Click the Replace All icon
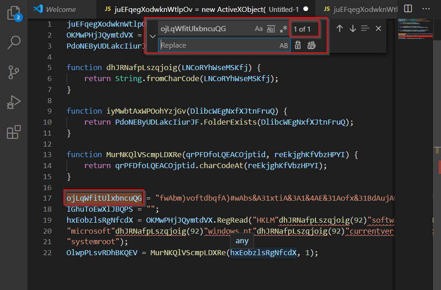The image size is (441, 290). click(311, 45)
